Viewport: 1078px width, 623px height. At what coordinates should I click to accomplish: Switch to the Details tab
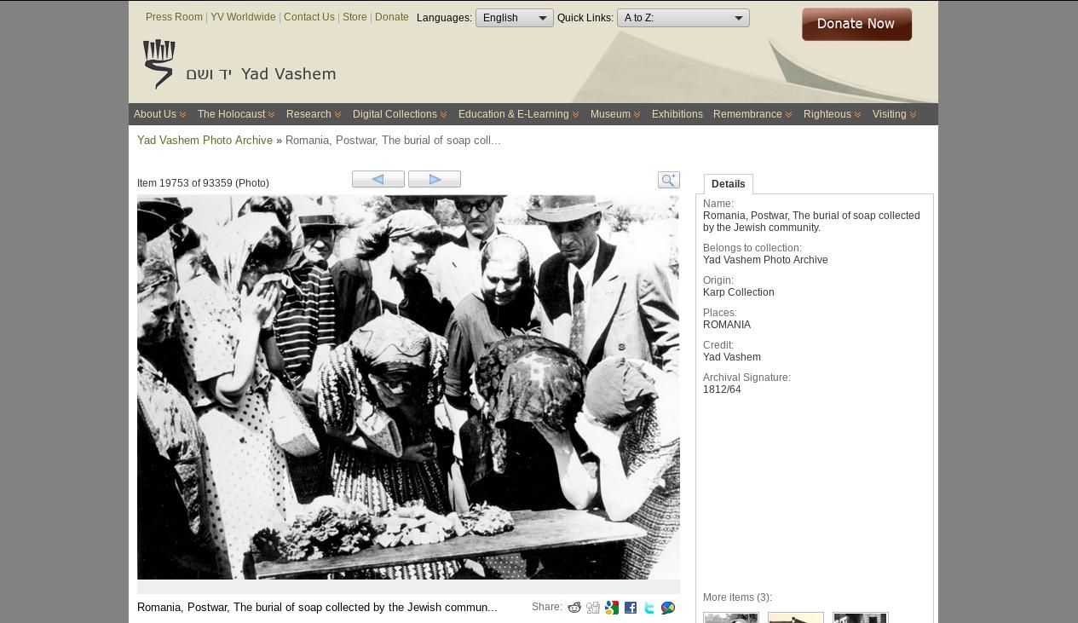coord(728,184)
